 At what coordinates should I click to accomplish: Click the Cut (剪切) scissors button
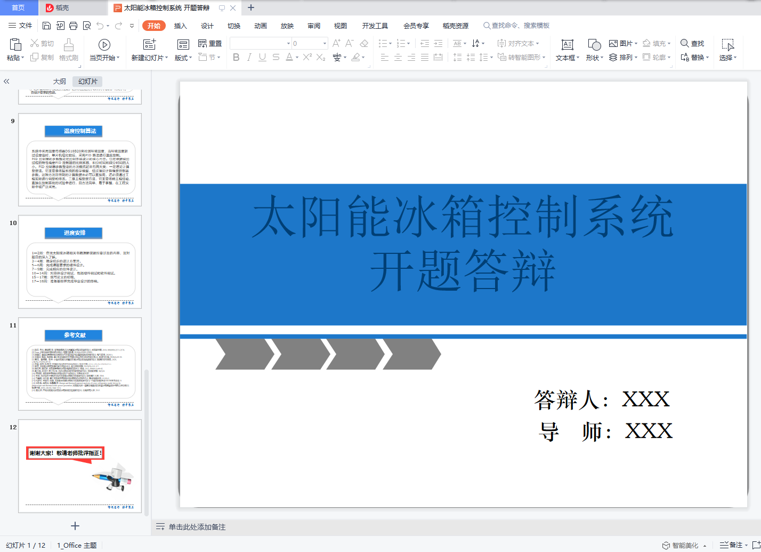click(42, 43)
